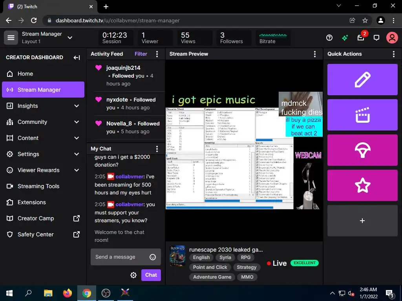Viewport: 402px width, 301px height.
Task: Open Safety Center in sidebar
Action: pos(43,234)
